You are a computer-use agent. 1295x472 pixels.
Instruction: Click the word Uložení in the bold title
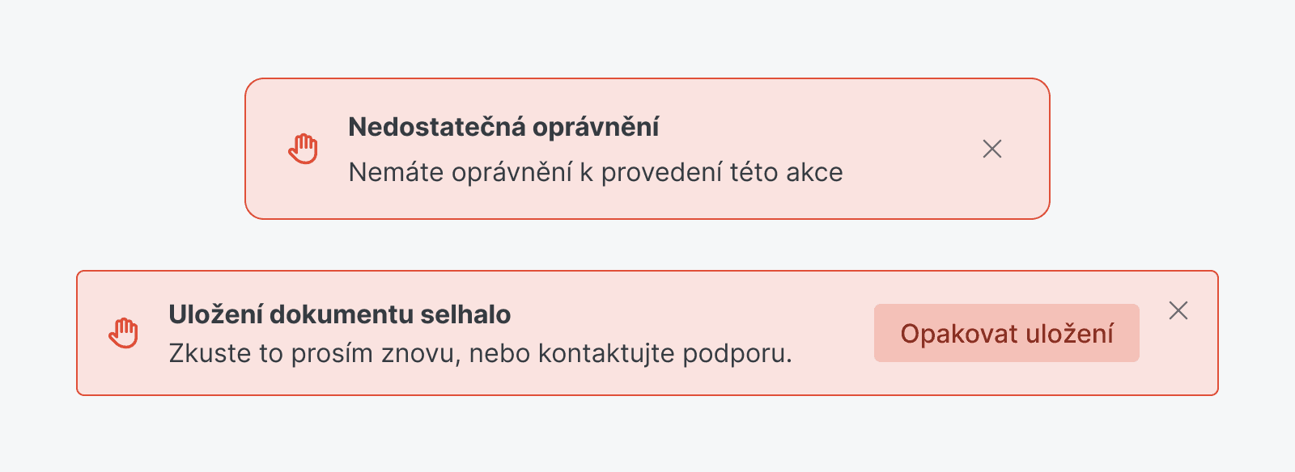tap(215, 314)
